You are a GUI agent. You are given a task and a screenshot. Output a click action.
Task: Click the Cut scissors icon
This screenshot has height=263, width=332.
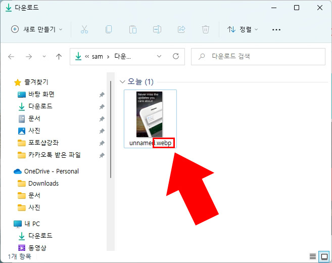[x=84, y=29]
